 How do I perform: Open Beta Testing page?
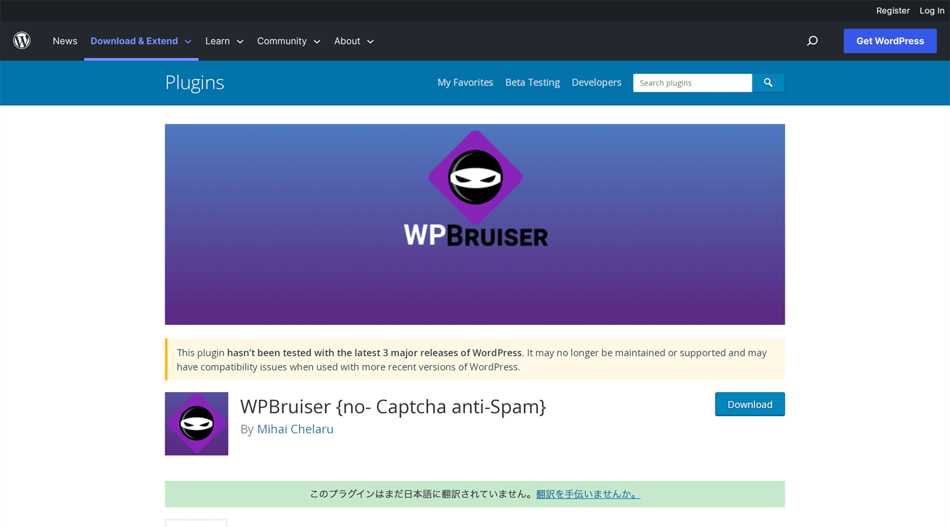[533, 82]
